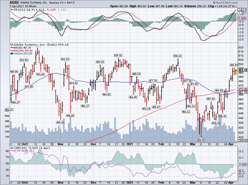Click the 501.50 price peak label
The width and height of the screenshot is (248, 185).
(x=24, y=60)
